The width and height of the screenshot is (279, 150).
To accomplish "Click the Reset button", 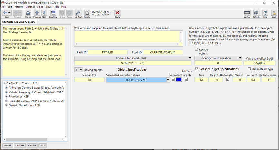I will pos(42,146).
